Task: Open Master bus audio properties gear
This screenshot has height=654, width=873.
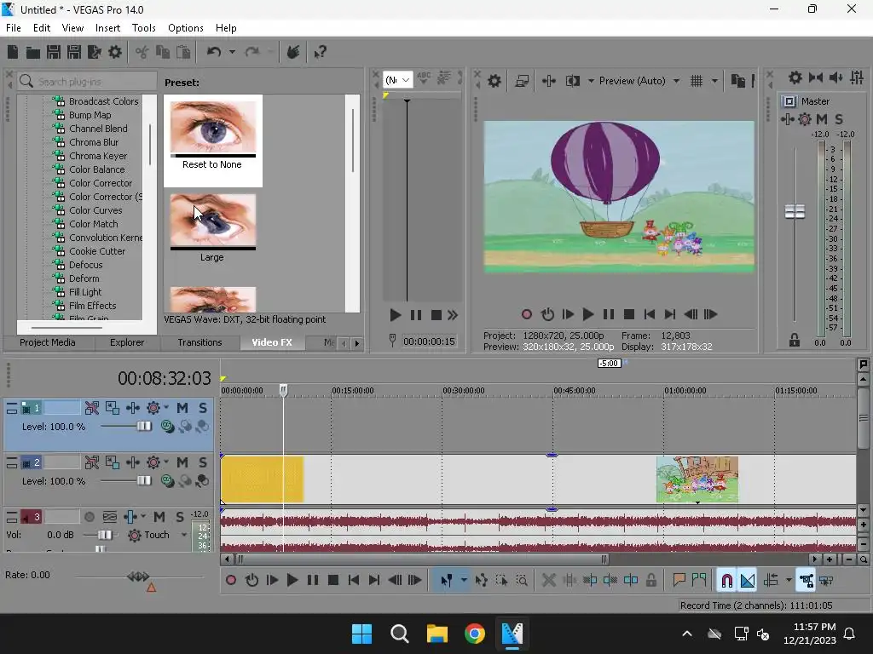Action: click(795, 77)
